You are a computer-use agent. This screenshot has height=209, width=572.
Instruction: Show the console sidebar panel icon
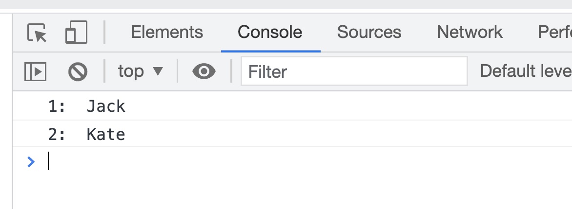point(35,72)
